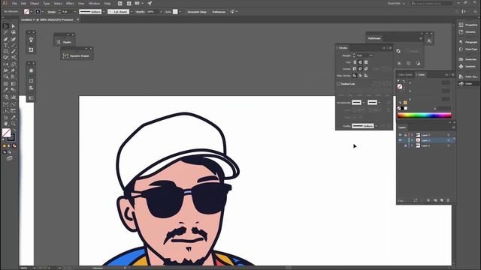
Task: Select the Butt Cap stroke option
Action: pos(355,62)
